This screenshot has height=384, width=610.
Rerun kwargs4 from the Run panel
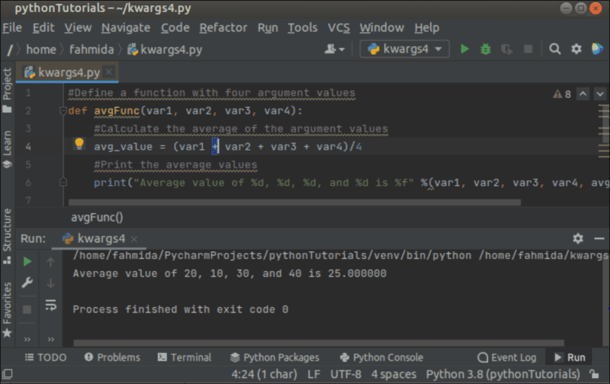(27, 262)
